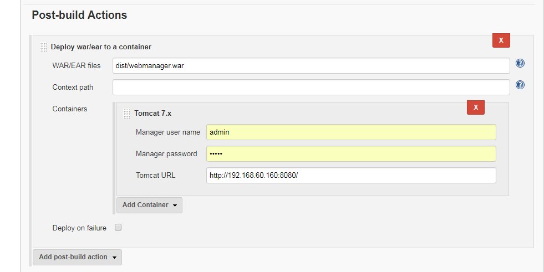Click the Containers label

point(70,109)
